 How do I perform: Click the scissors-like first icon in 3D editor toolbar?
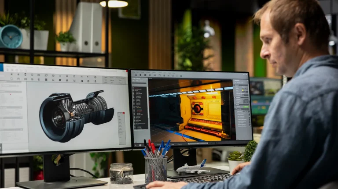click(x=136, y=75)
